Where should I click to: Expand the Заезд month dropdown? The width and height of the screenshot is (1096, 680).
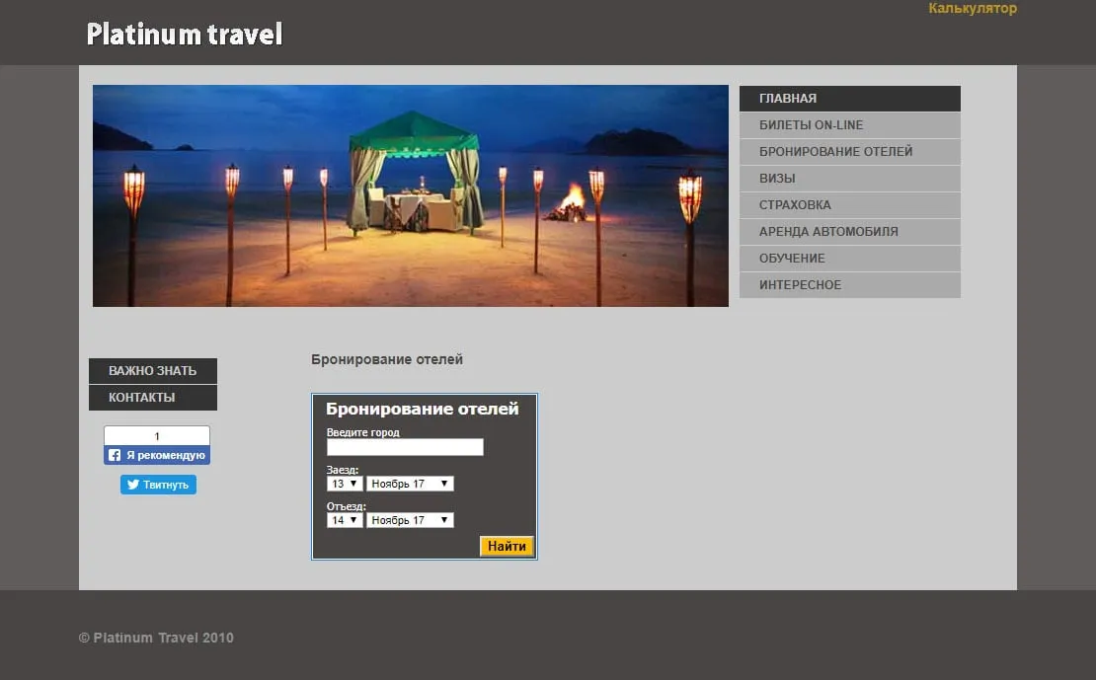(x=410, y=484)
